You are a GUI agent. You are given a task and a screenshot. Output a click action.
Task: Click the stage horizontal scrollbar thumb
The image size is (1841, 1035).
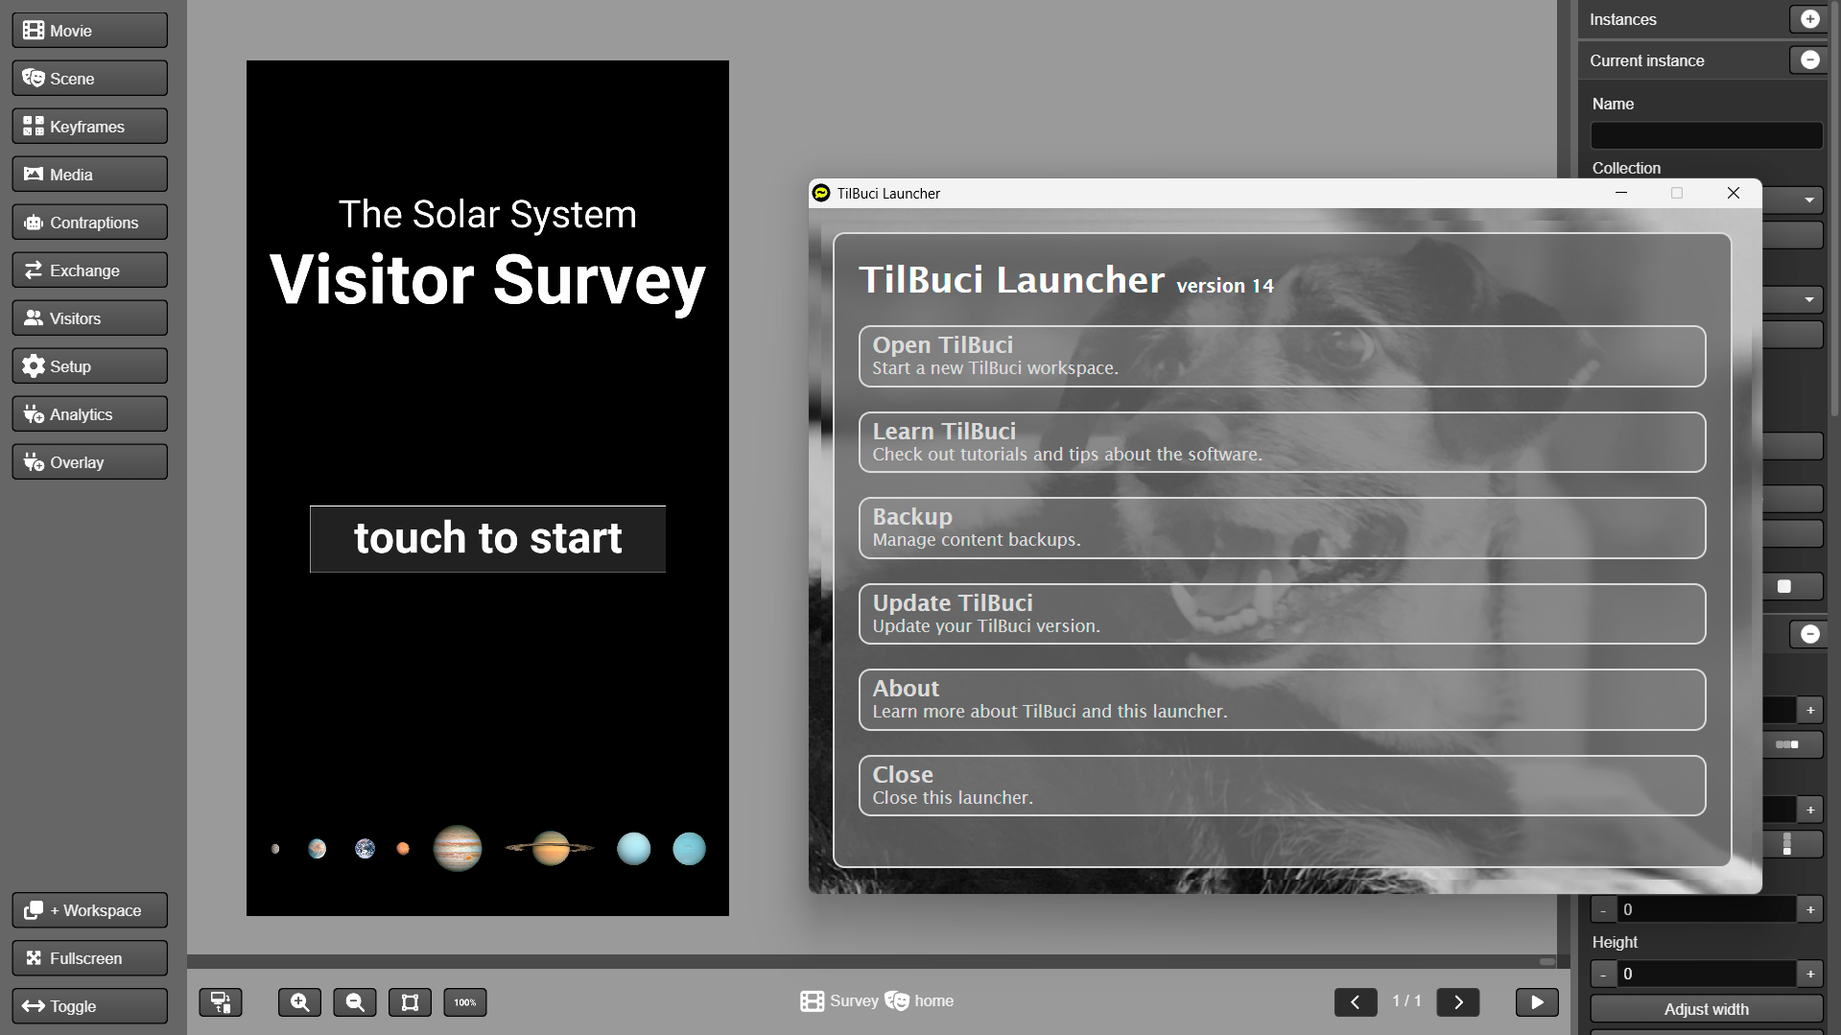(1547, 961)
